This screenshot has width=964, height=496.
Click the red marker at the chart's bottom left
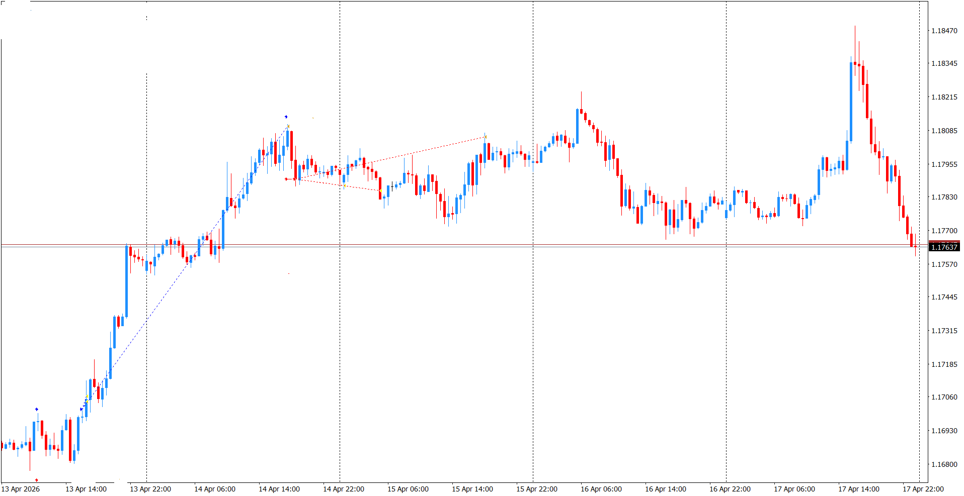tap(36, 480)
